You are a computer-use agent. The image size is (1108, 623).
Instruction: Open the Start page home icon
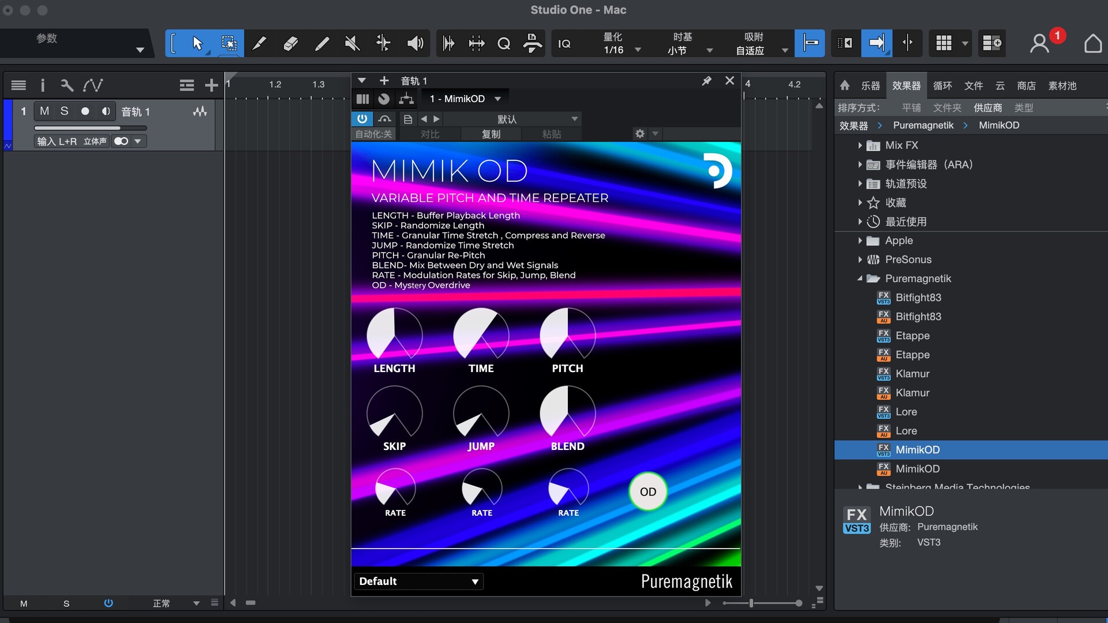(1093, 44)
